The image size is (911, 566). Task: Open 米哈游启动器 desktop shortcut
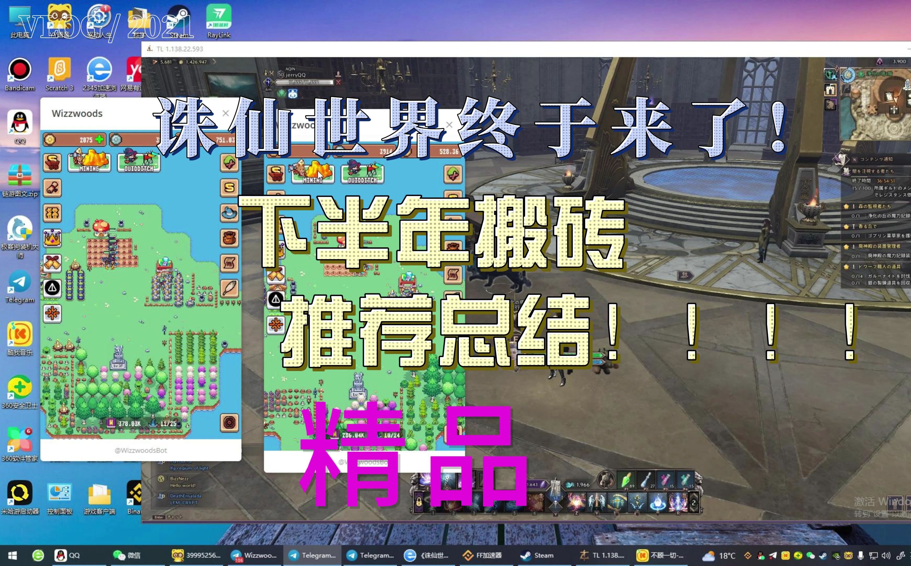point(20,498)
